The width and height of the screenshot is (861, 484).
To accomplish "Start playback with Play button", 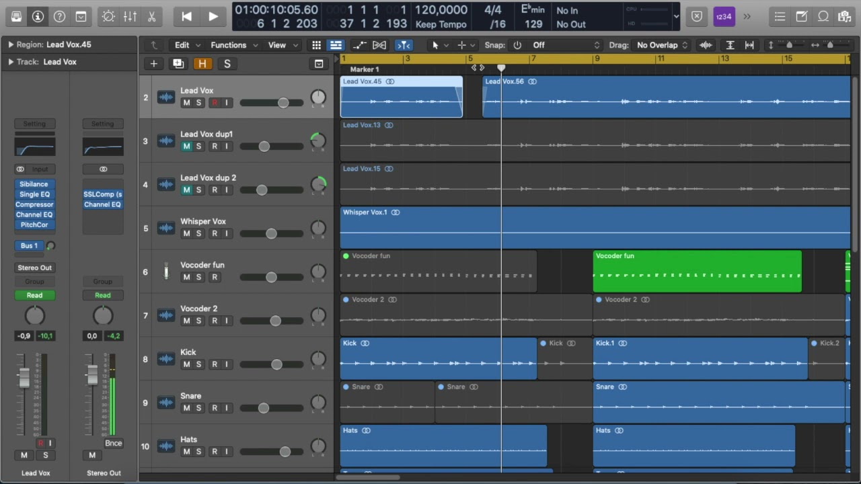I will pos(213,16).
